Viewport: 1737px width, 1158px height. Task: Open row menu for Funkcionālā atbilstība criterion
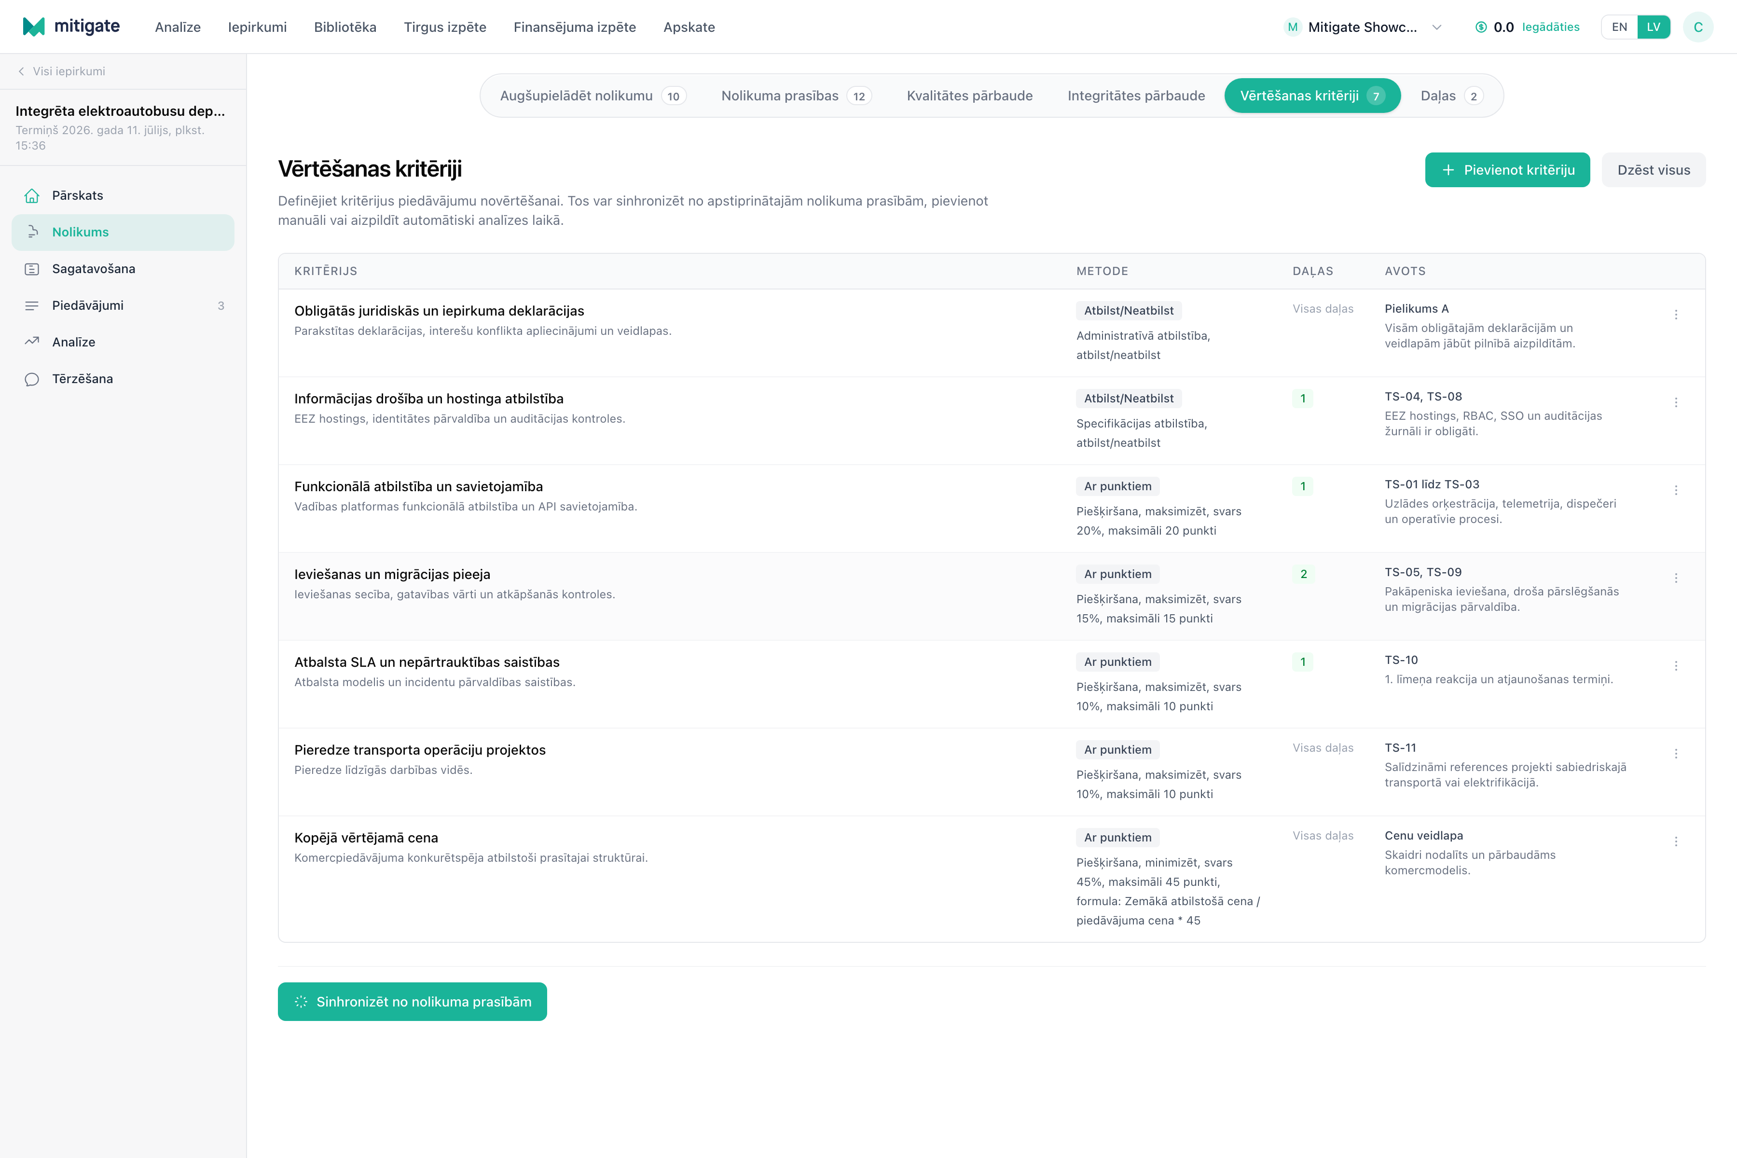1676,490
